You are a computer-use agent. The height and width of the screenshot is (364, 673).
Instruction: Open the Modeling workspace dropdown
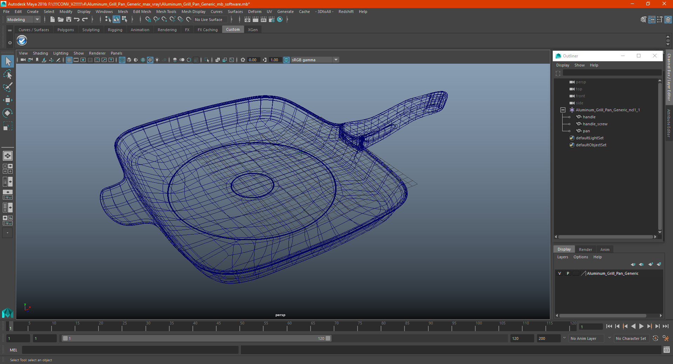click(x=23, y=20)
